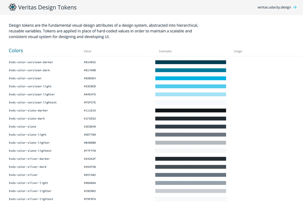Screen dimensions: 303x203
Task: Click the slate-lighter color swatch
Action: click(x=191, y=142)
